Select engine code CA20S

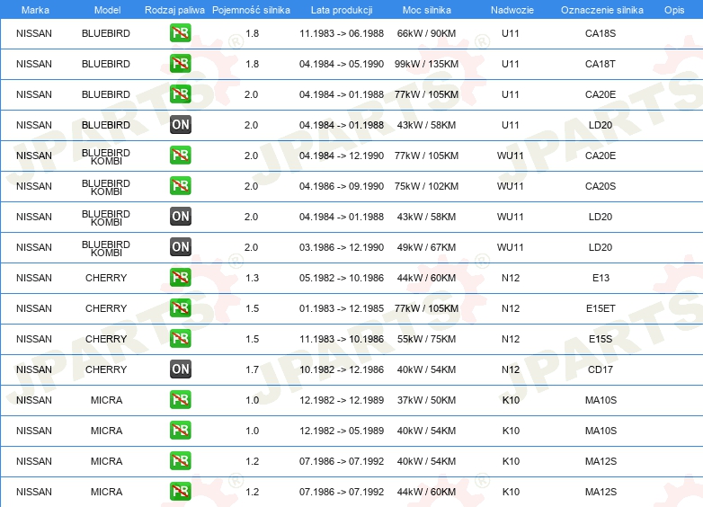tap(601, 186)
